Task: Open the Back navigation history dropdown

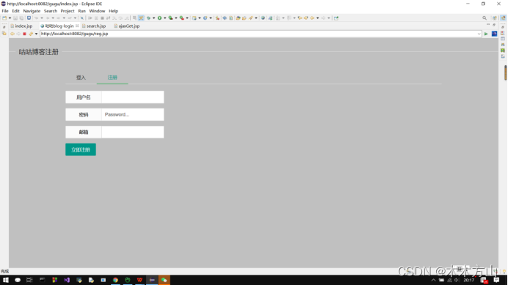Action: click(317, 18)
